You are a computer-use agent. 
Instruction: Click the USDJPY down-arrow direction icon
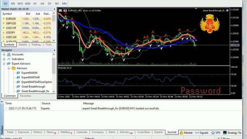tap(3, 32)
